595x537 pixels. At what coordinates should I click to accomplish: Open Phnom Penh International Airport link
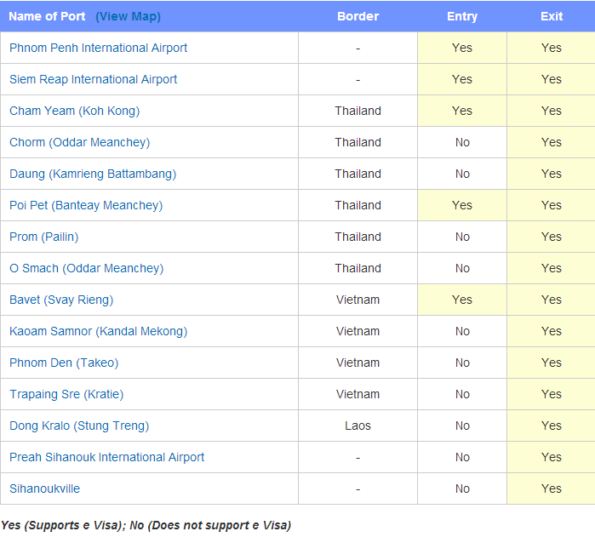pyautogui.click(x=98, y=48)
